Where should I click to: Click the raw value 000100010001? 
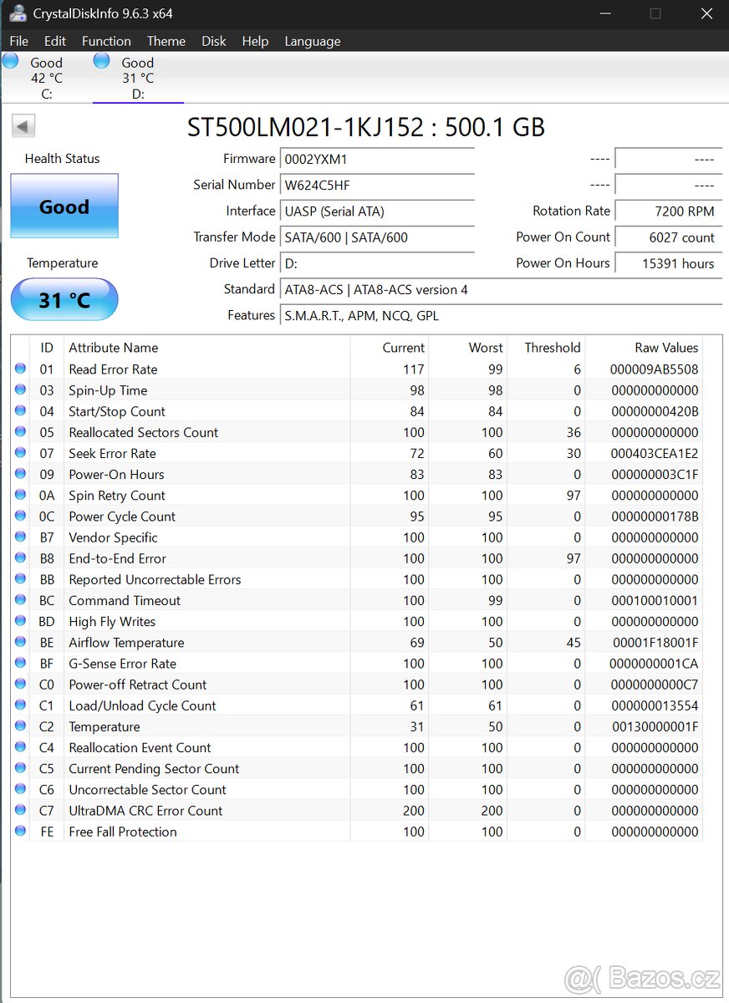(x=655, y=600)
